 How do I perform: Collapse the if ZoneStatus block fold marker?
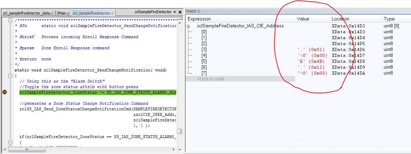[x=10, y=142]
